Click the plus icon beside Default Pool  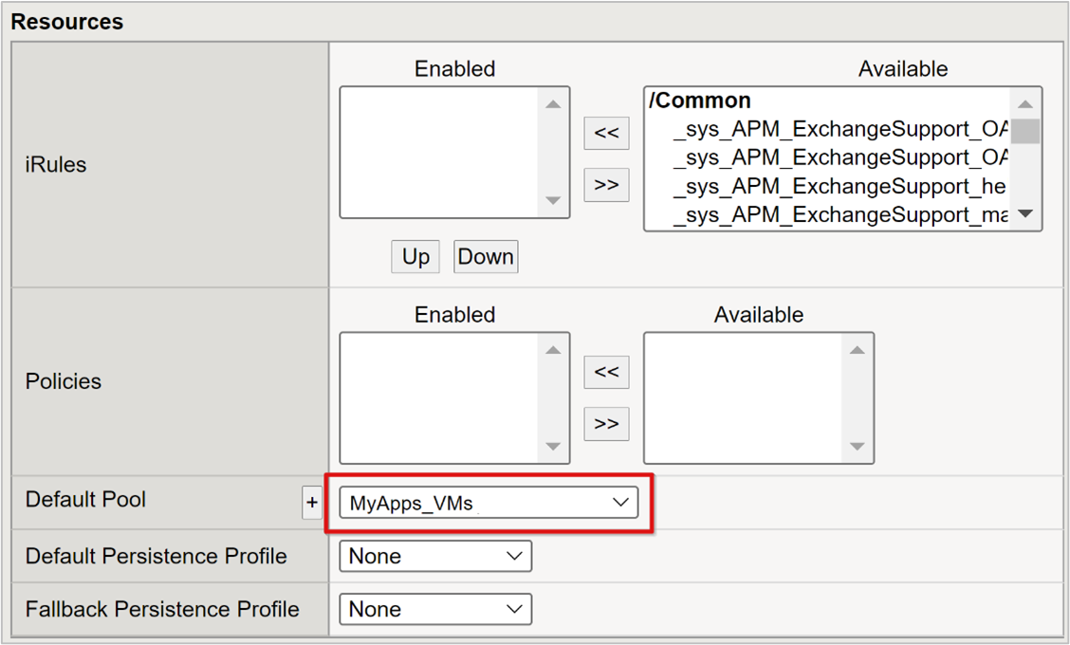pyautogui.click(x=312, y=503)
